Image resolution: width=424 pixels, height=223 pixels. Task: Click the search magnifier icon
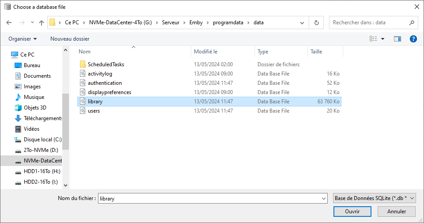pyautogui.click(x=412, y=23)
